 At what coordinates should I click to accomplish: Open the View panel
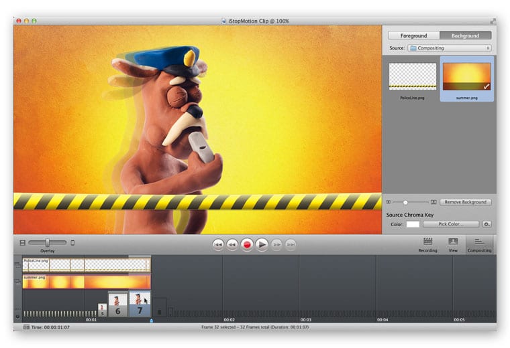pos(453,245)
